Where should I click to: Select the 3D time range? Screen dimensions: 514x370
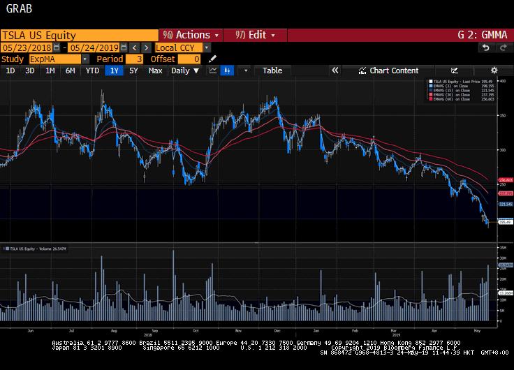click(x=30, y=71)
